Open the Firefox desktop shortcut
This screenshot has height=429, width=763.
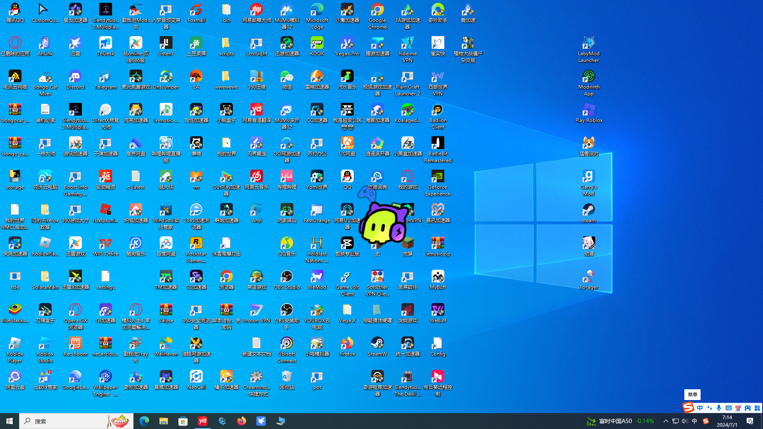[x=347, y=347]
